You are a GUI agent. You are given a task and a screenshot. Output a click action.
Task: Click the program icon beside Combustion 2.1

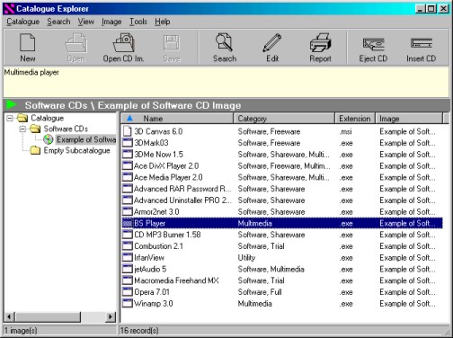coord(128,246)
